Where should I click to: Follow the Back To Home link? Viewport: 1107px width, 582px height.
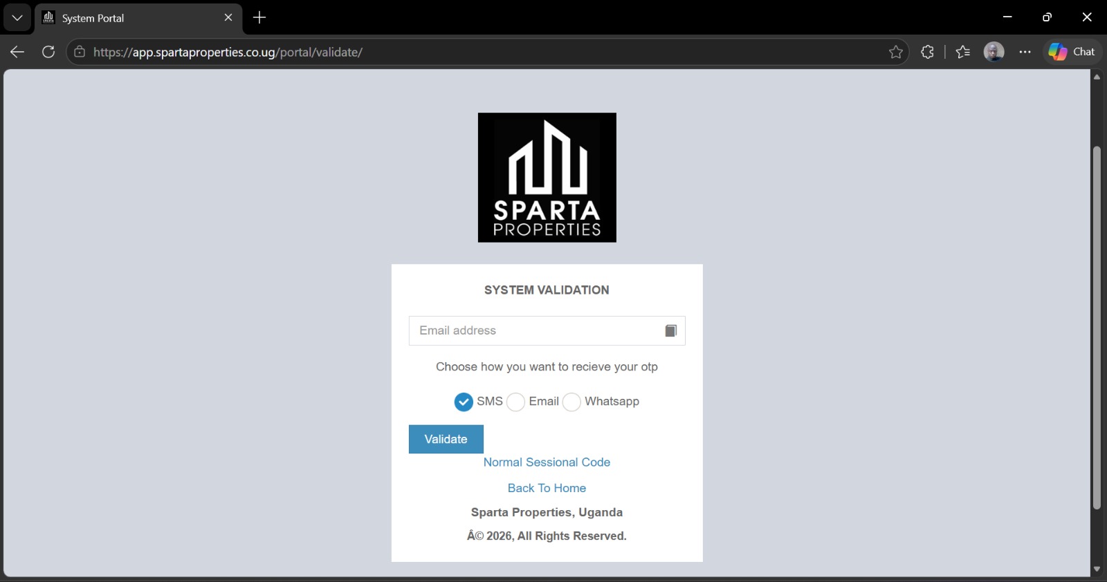547,488
